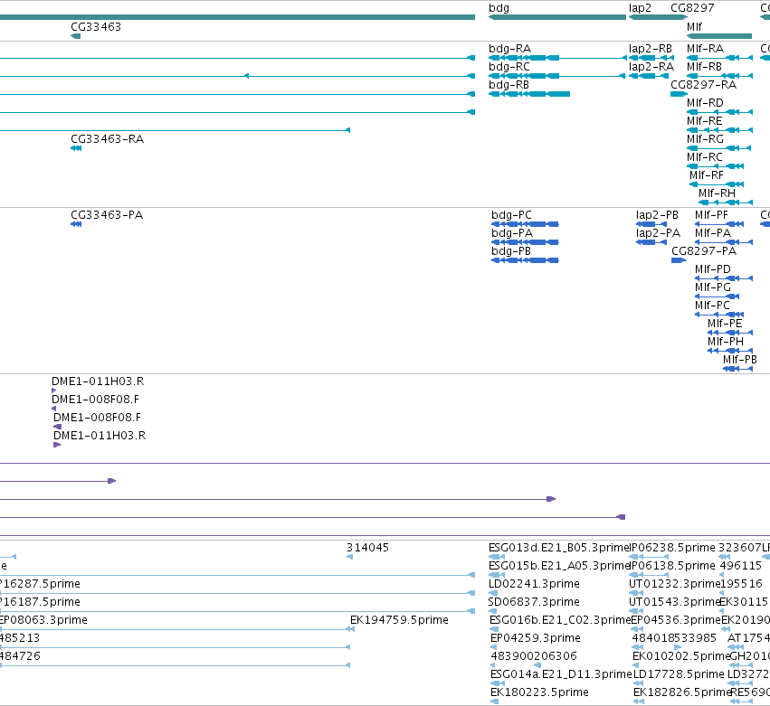Click the Mlf-RA transcript label
Image resolution: width=770 pixels, height=706 pixels.
pyautogui.click(x=705, y=49)
